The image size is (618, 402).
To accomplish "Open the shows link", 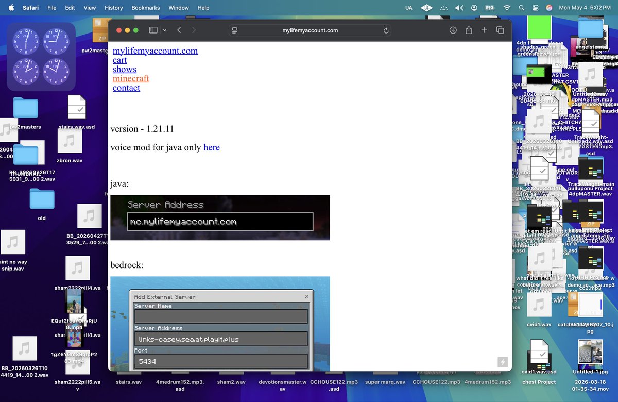I will point(125,69).
